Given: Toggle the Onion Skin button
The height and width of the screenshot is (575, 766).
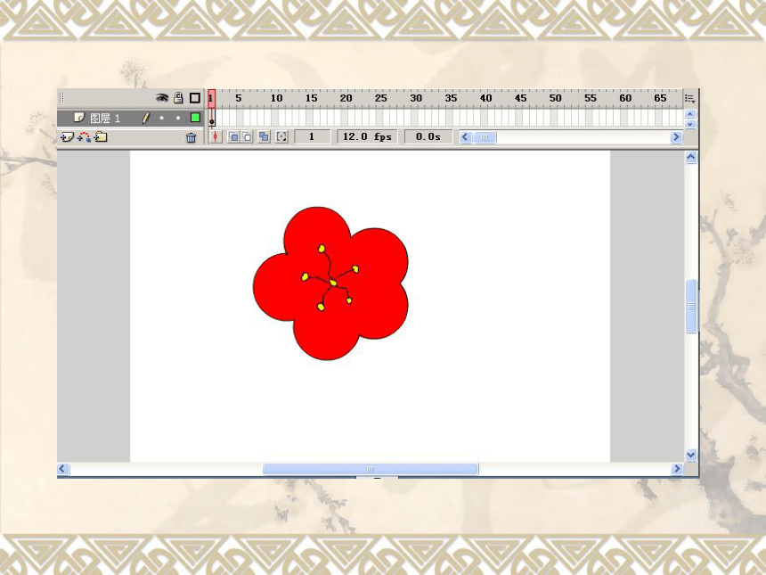Looking at the screenshot, I should 233,137.
